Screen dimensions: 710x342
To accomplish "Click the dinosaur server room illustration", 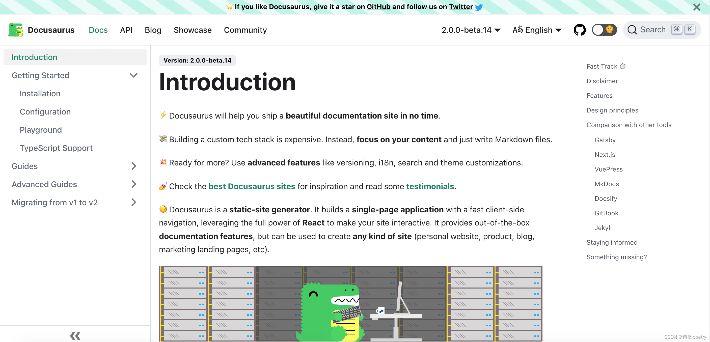I will pos(350,304).
